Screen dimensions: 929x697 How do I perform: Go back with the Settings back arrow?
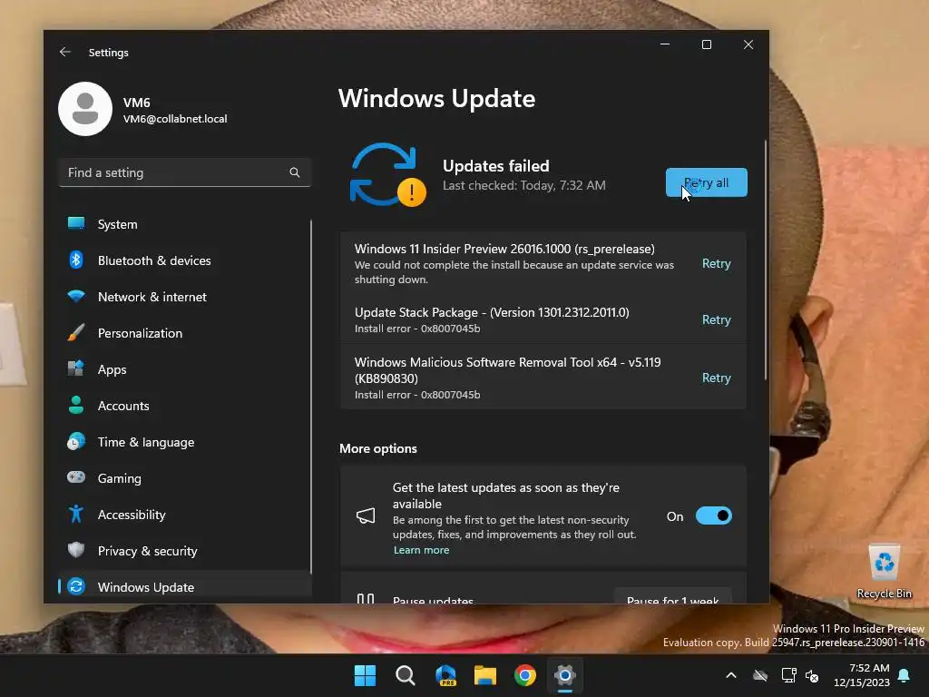(65, 52)
